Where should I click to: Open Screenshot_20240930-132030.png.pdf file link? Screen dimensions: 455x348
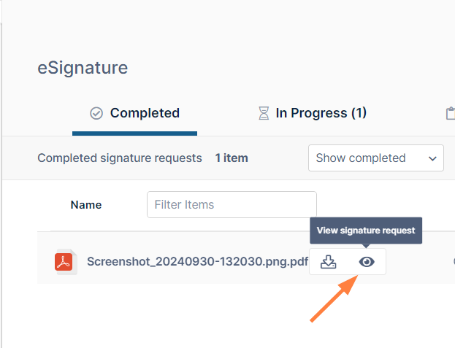pyautogui.click(x=197, y=262)
